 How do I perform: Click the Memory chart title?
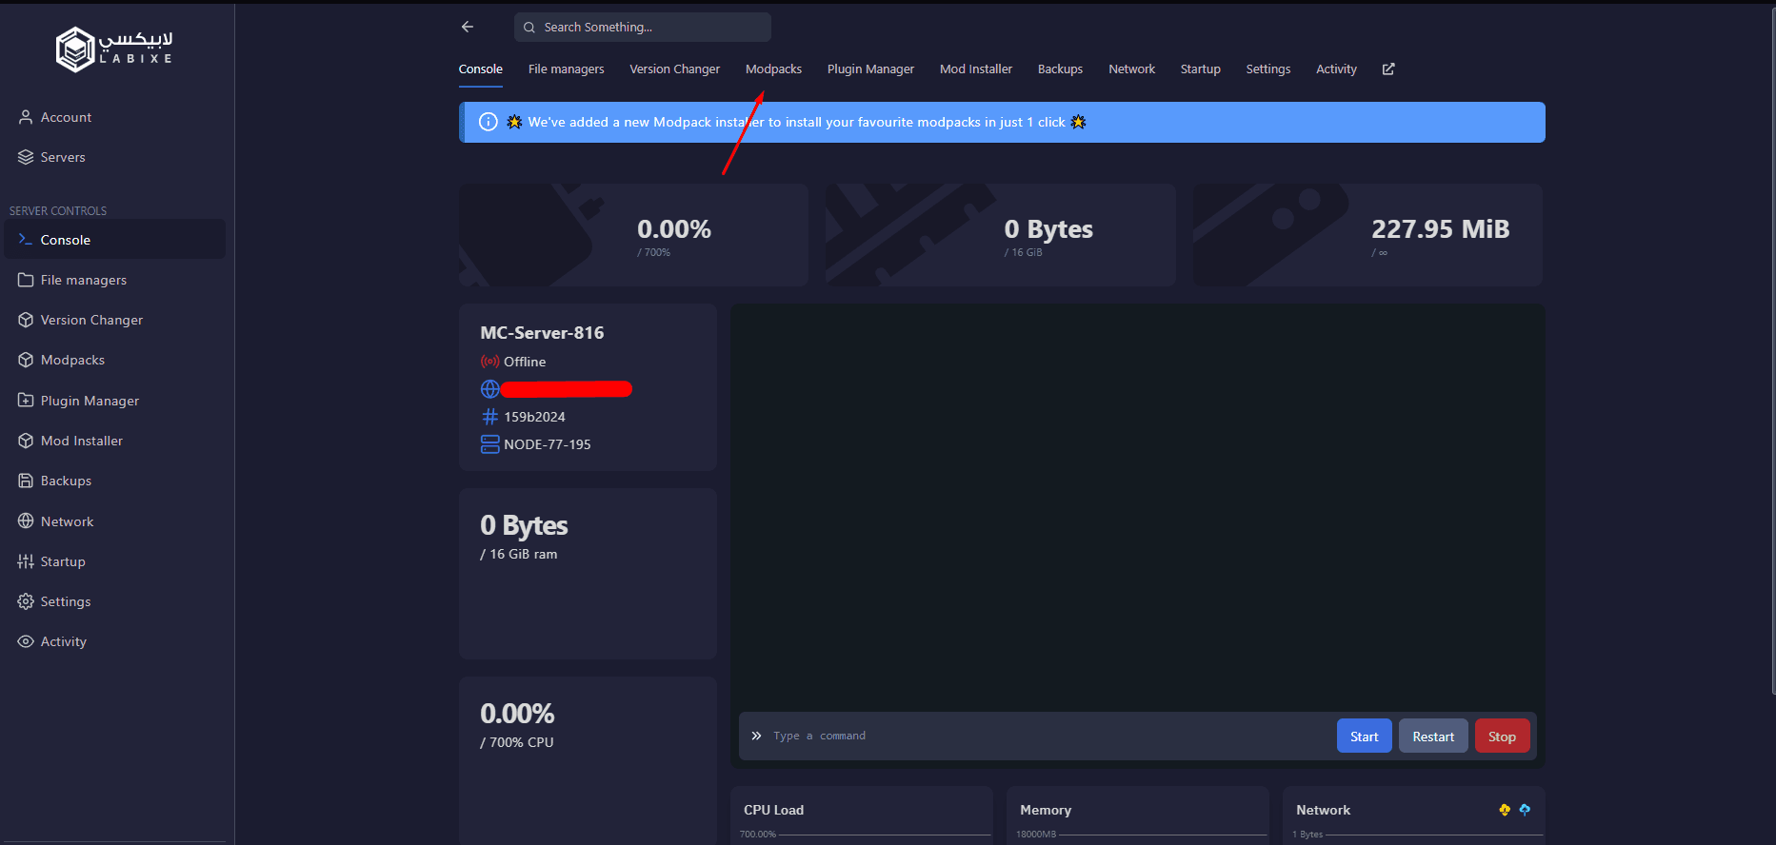click(x=1046, y=810)
